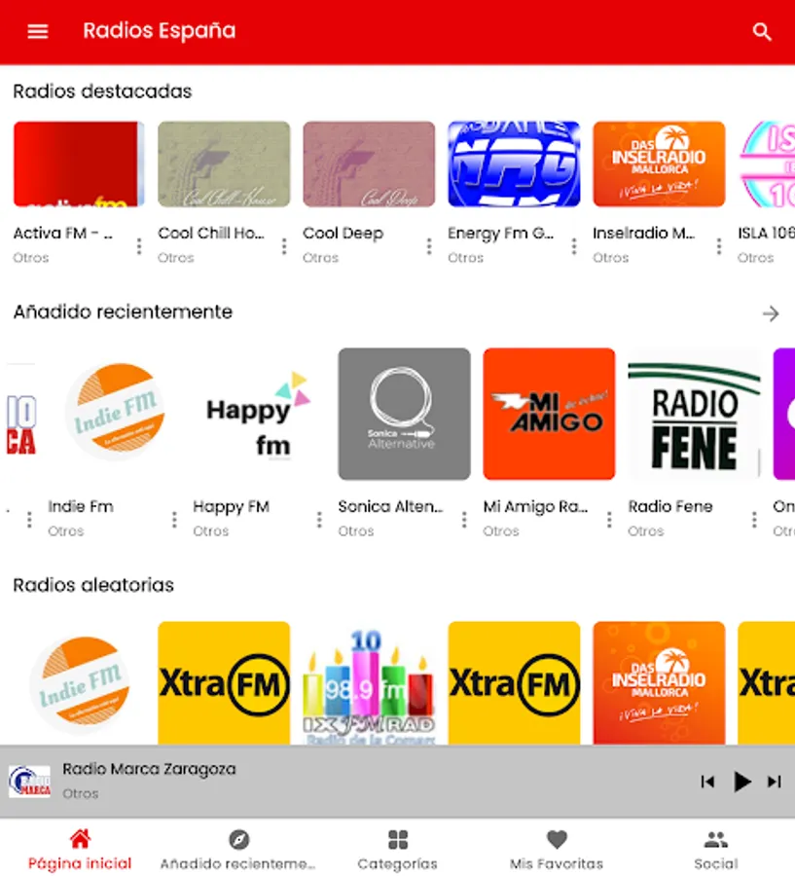Skip to previous station
The width and height of the screenshot is (795, 876).
click(707, 782)
